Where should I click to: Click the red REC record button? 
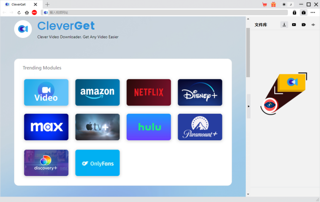tap(34, 12)
